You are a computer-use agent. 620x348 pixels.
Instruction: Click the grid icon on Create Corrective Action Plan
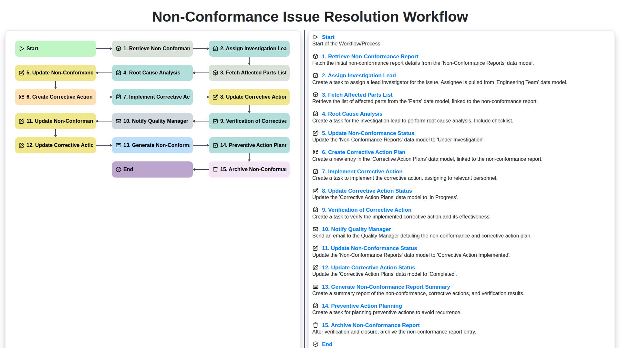[22, 97]
